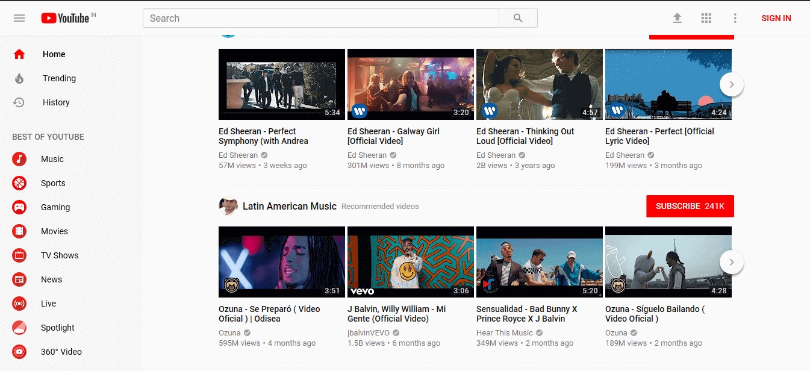Open 'J Balvin, Willy William - Mi Gente' title
The height and width of the screenshot is (371, 810).
pyautogui.click(x=397, y=314)
